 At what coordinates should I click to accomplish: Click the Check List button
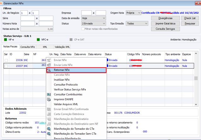click(190, 18)
